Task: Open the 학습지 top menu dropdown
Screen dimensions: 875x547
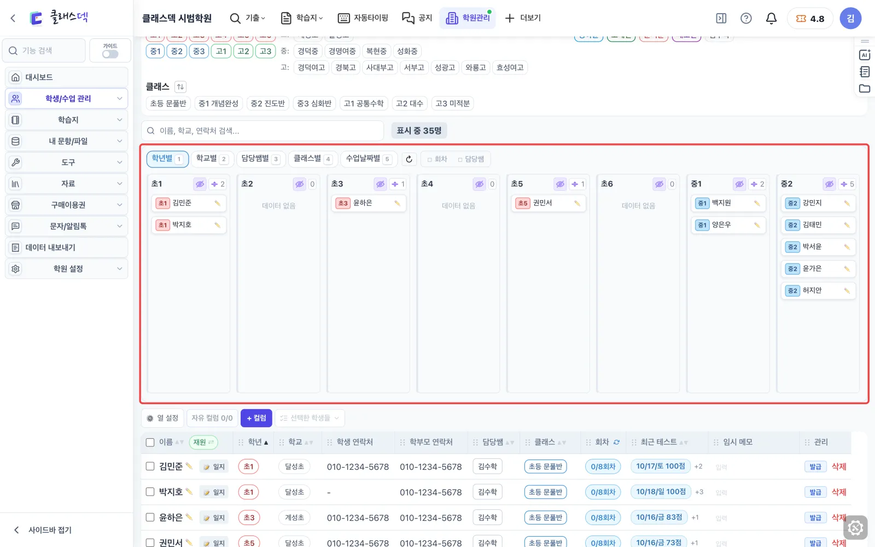Action: (x=301, y=18)
